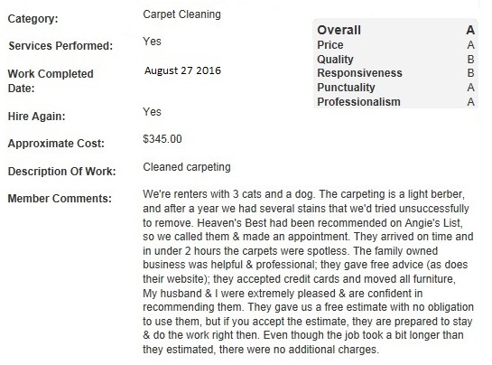
Task: Click the Overall rating heading
Action: [339, 30]
